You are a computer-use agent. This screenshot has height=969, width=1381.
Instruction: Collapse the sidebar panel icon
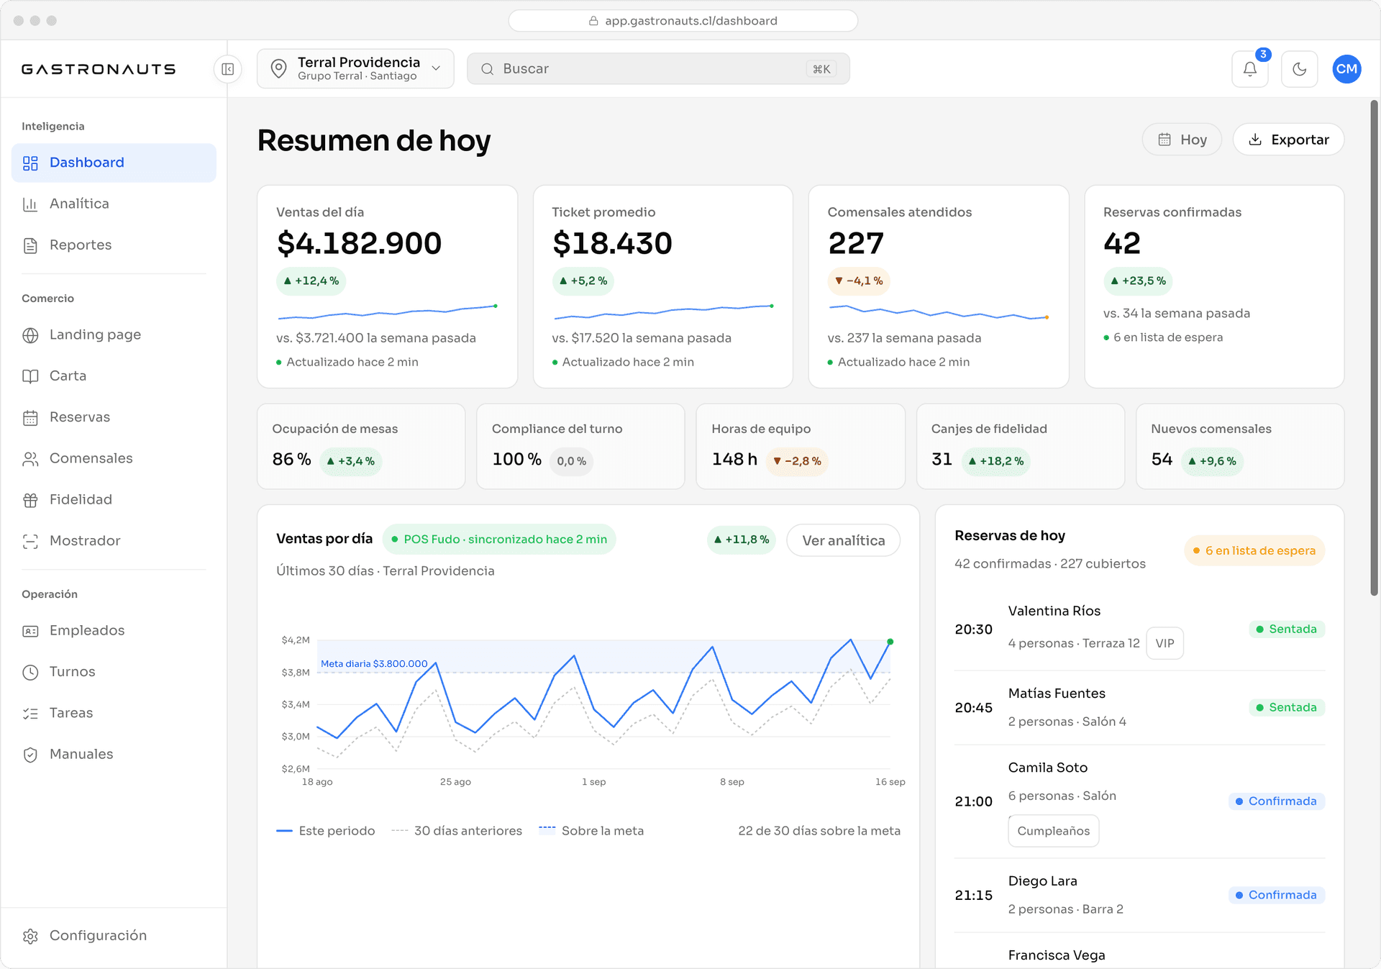click(228, 69)
